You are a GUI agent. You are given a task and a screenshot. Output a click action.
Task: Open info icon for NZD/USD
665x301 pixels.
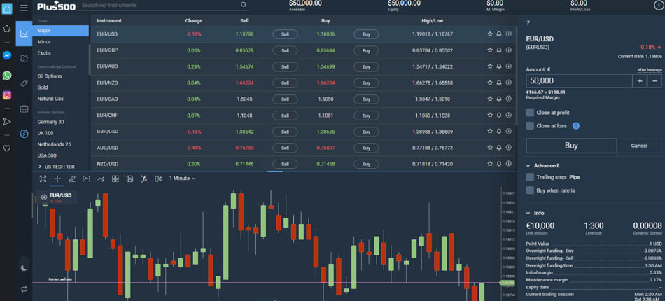coord(508,164)
